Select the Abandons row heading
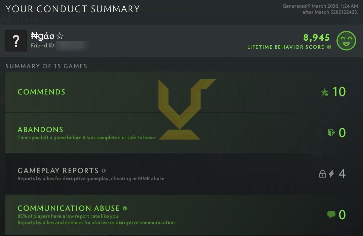The height and width of the screenshot is (236, 363). (x=40, y=130)
